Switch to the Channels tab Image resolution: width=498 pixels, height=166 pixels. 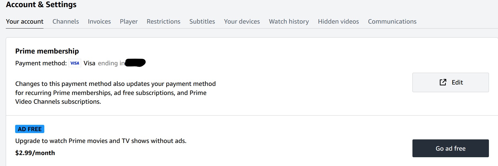point(65,21)
